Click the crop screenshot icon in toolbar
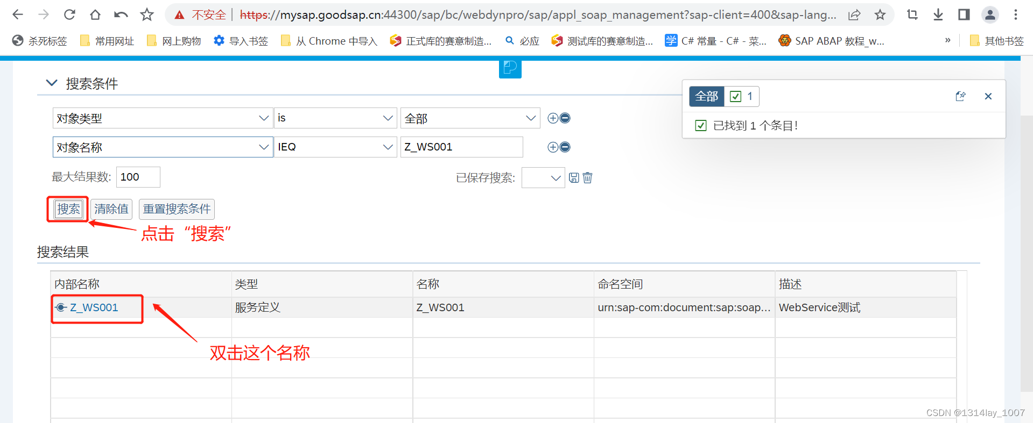The height and width of the screenshot is (423, 1033). click(912, 15)
